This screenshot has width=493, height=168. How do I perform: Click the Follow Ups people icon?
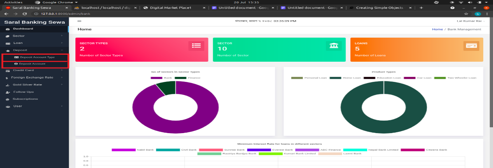tap(7, 92)
